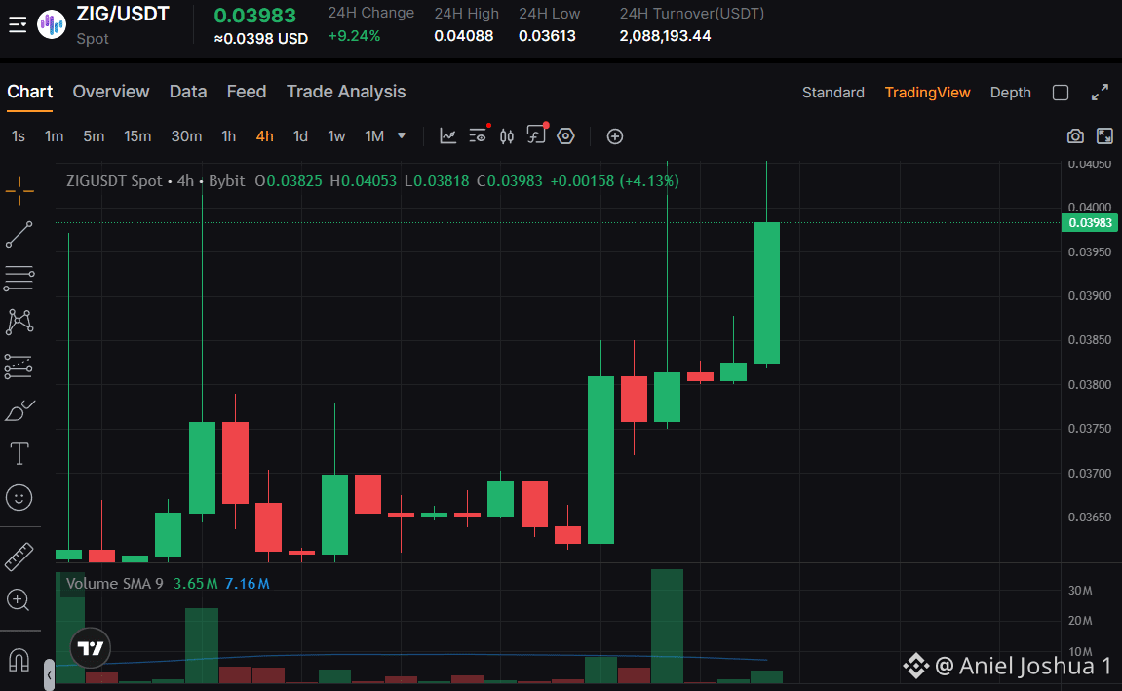
Task: Open the forecasting and measurement tool
Action: click(19, 366)
